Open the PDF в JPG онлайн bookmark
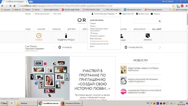This screenshot has height=106, width=188. tap(112, 10)
